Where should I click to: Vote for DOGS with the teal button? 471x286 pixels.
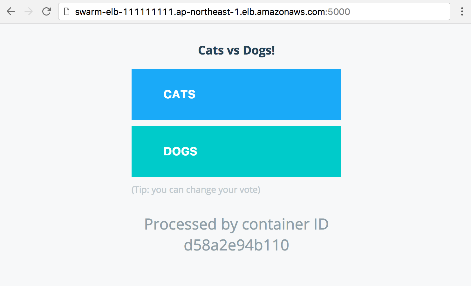pyautogui.click(x=236, y=152)
